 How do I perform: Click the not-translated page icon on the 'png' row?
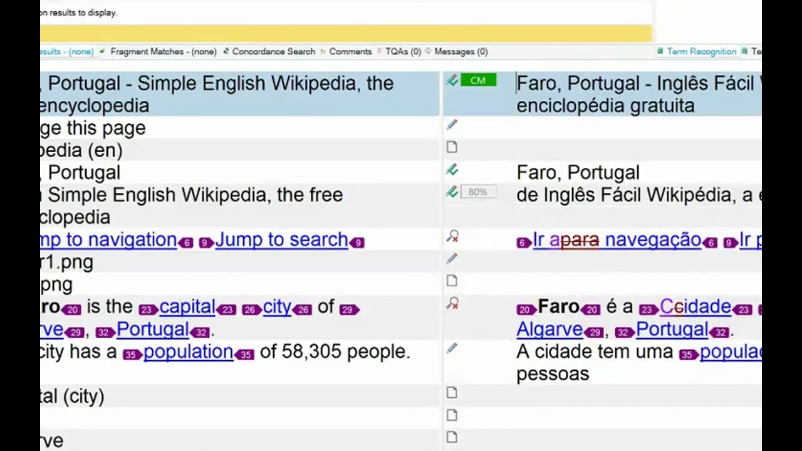pos(452,281)
